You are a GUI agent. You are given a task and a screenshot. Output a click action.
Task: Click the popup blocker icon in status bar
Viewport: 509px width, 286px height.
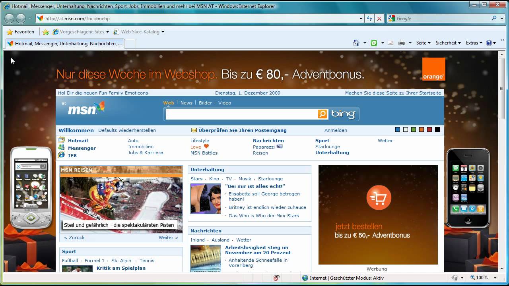[277, 278]
